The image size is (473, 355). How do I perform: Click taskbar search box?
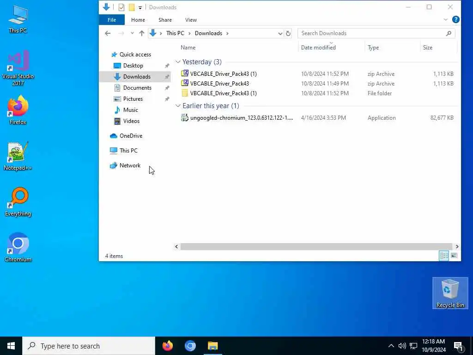click(89, 346)
